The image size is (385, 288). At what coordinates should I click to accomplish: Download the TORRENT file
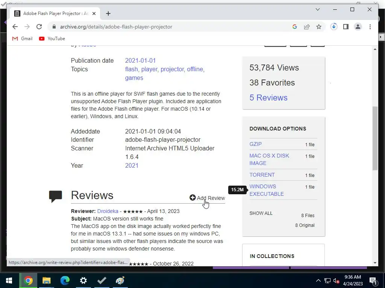pos(262,175)
